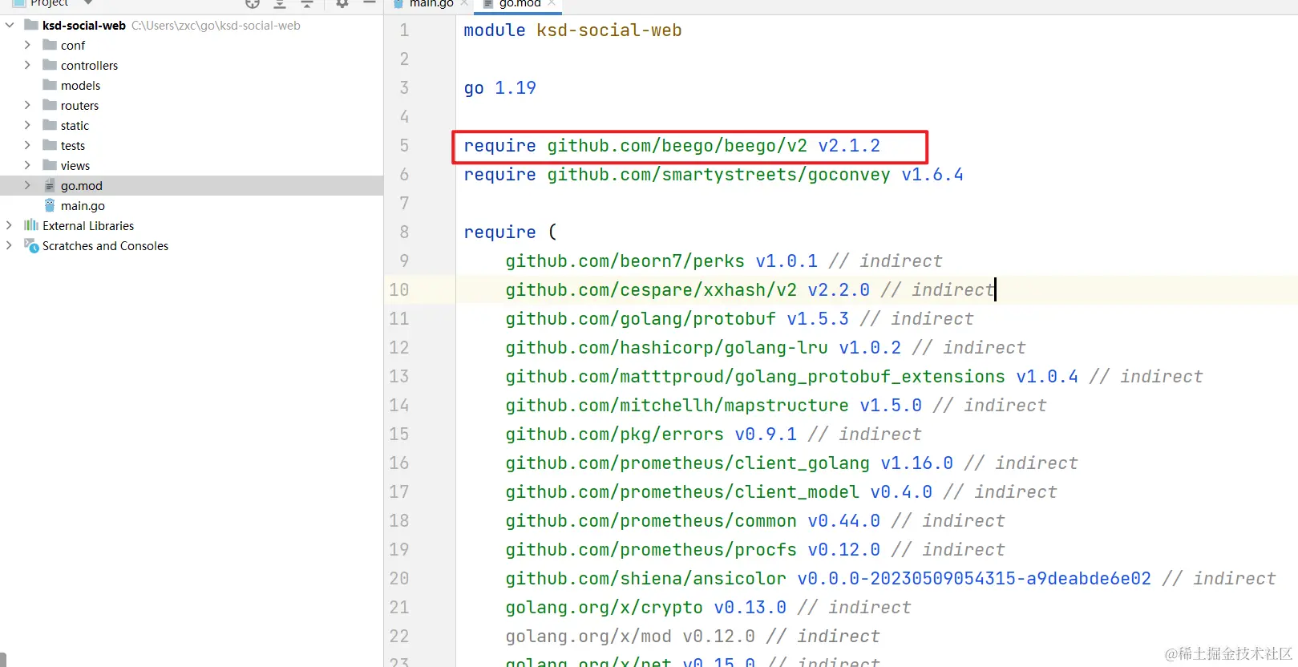Click the 'module ksd-social-web' line

pyautogui.click(x=572, y=30)
